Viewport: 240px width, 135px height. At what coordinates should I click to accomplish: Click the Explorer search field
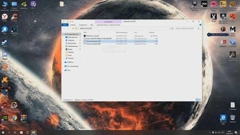188,28
